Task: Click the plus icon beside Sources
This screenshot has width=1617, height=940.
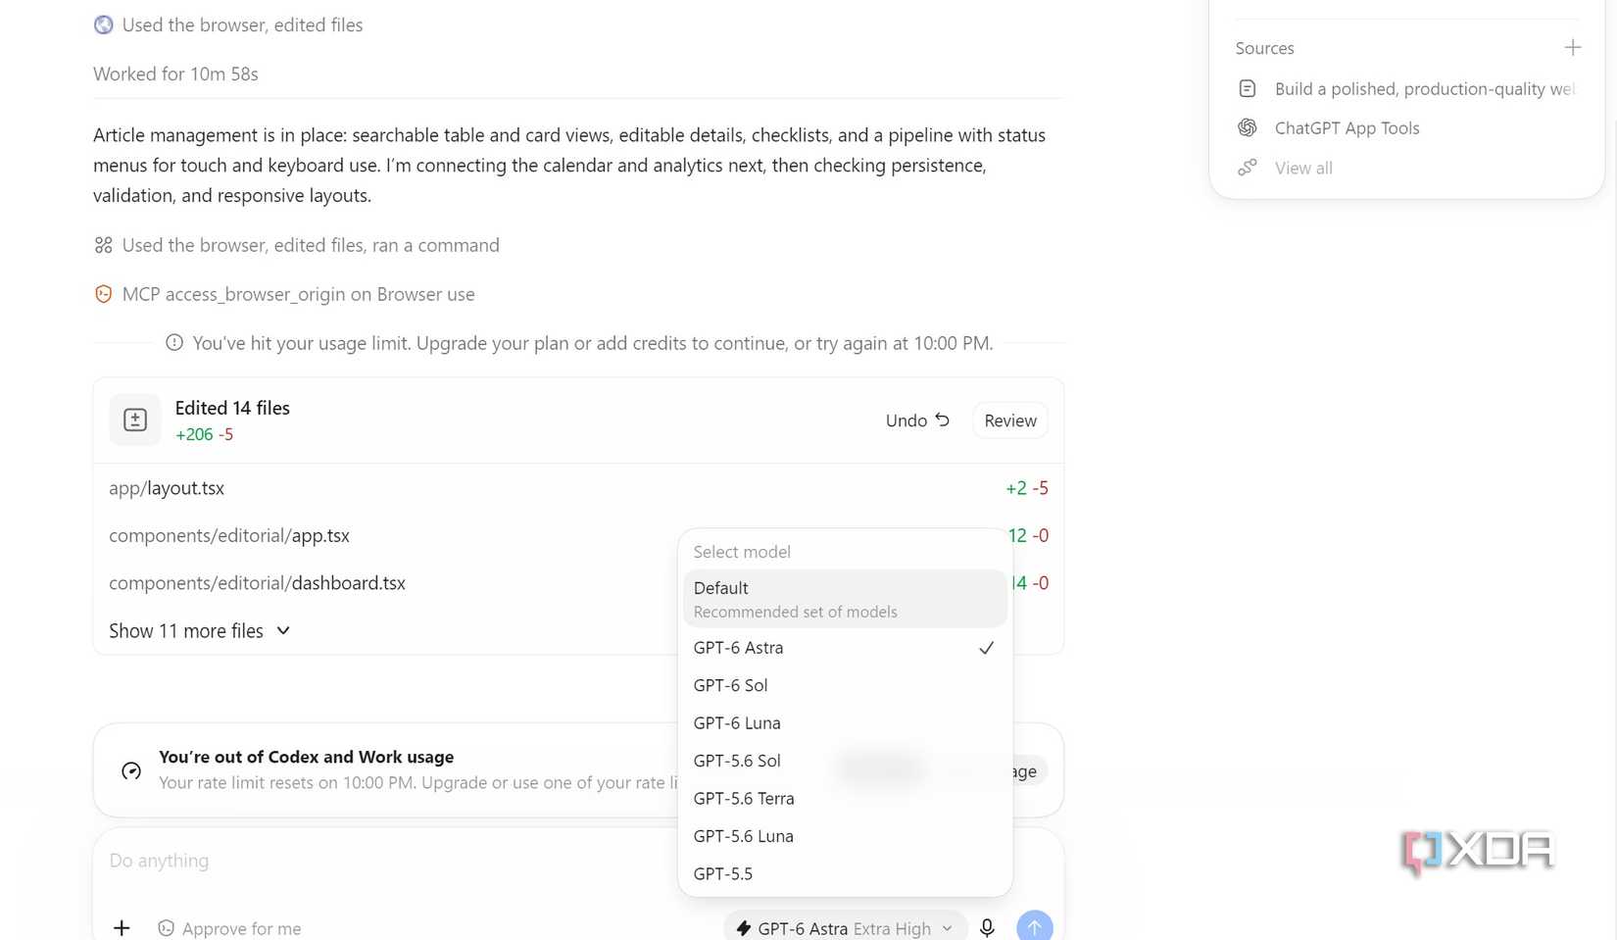Action: click(x=1572, y=47)
